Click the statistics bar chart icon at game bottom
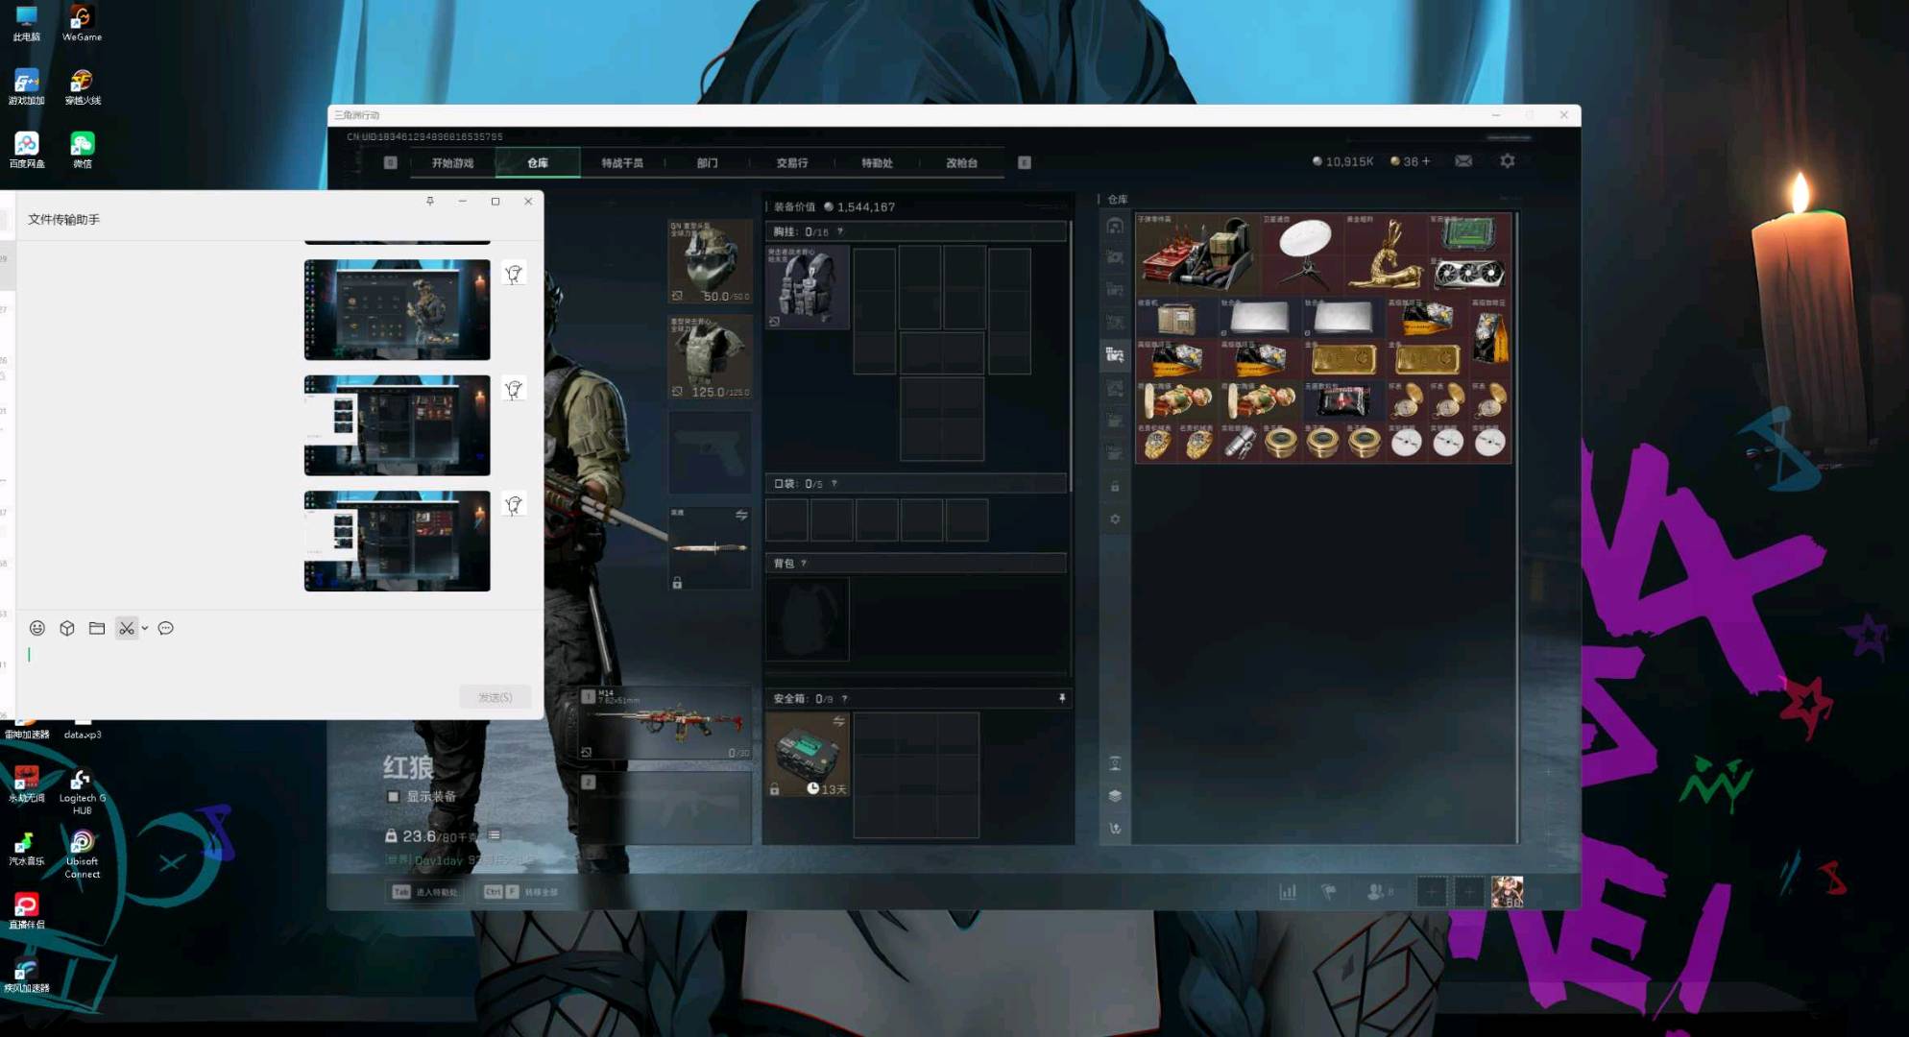The height and width of the screenshot is (1037, 1909). (1288, 892)
